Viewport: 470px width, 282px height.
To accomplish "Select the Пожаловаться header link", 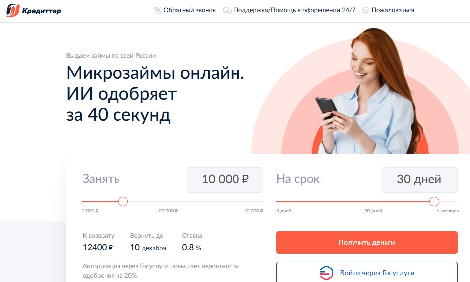I will click(393, 10).
